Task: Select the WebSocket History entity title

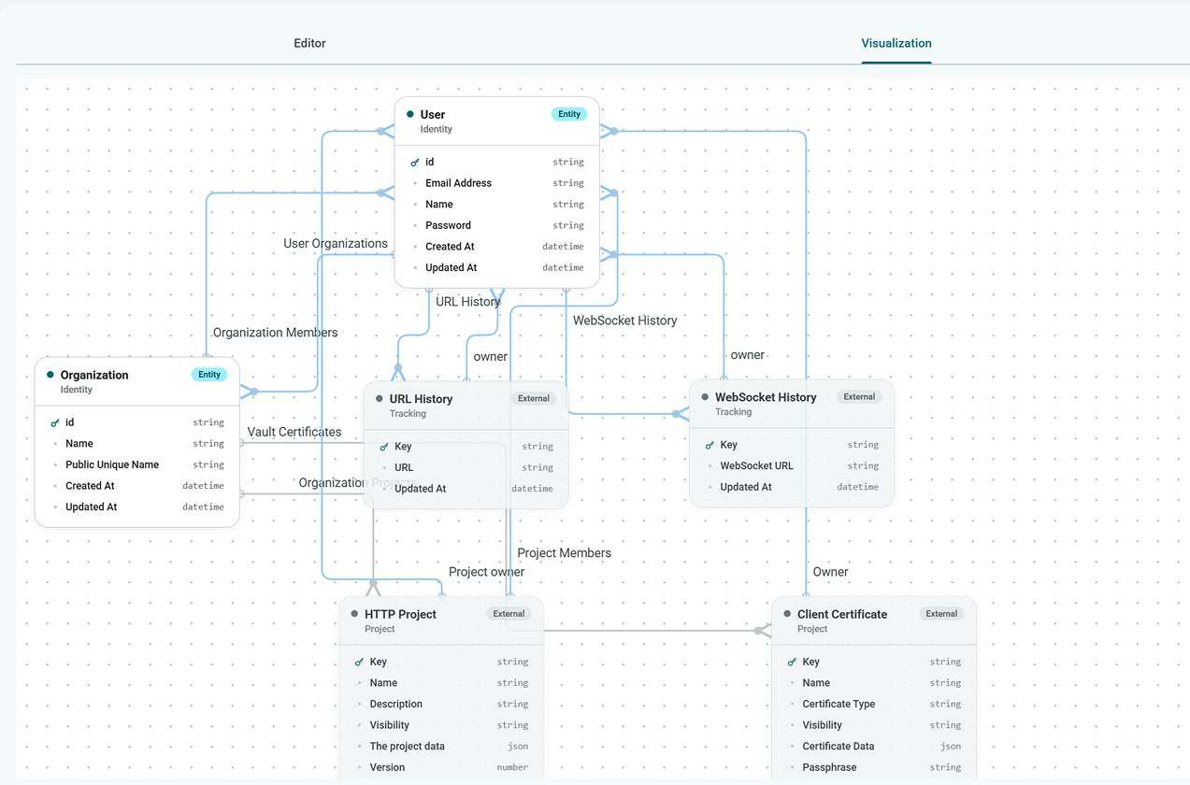Action: tap(766, 397)
